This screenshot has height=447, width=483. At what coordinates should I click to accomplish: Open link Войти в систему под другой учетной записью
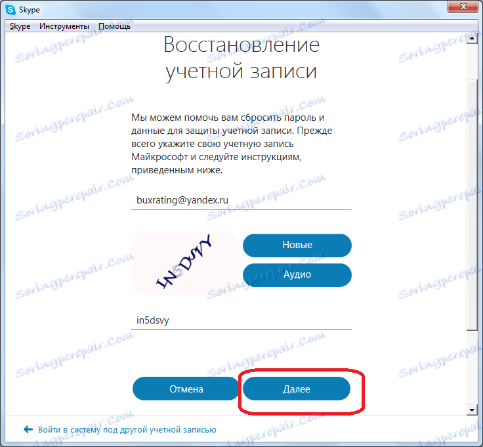[x=127, y=429]
